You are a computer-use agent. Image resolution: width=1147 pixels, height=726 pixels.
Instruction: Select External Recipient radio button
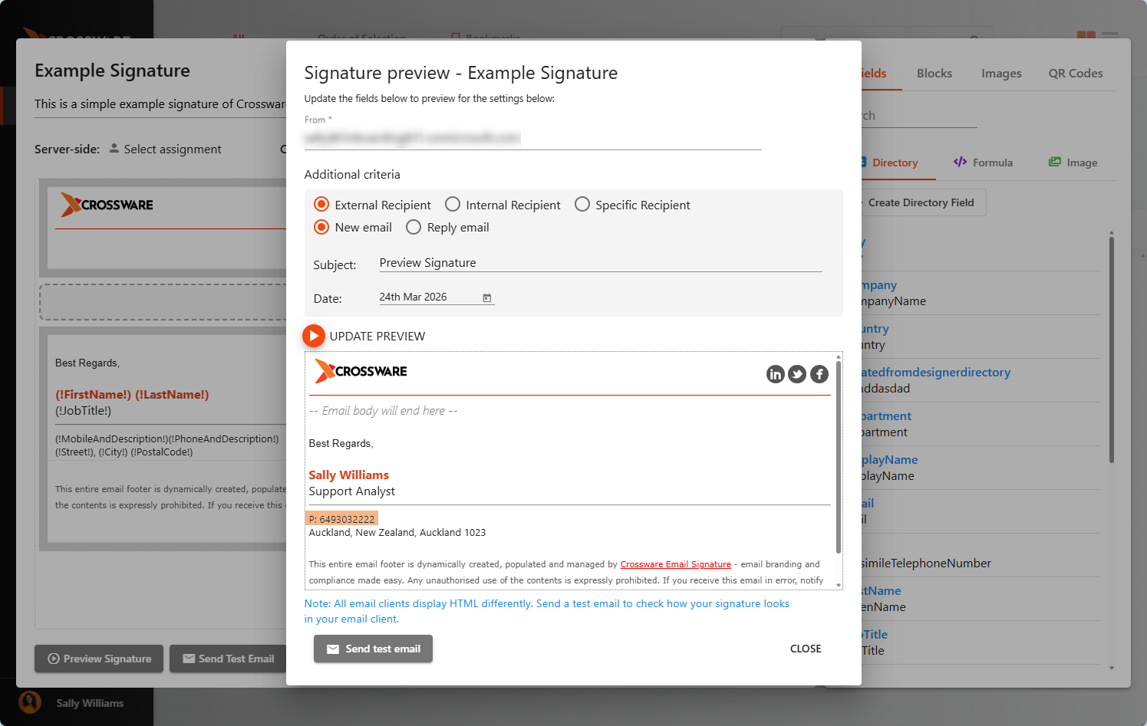click(321, 205)
